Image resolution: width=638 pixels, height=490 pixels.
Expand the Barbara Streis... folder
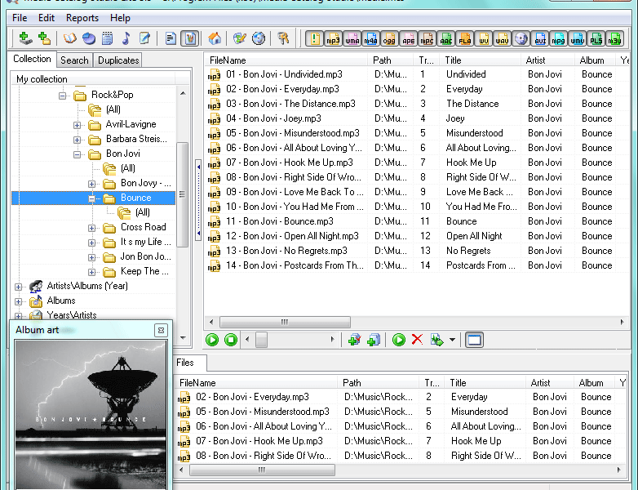point(77,140)
